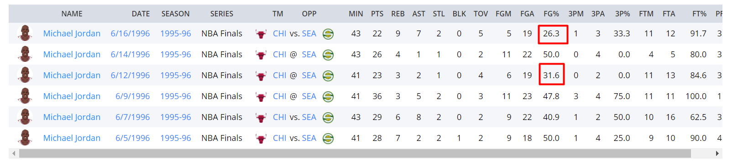This screenshot has width=743, height=165.
Task: Open Michael Jordan link in 6/16/1996 row
Action: 72,33
